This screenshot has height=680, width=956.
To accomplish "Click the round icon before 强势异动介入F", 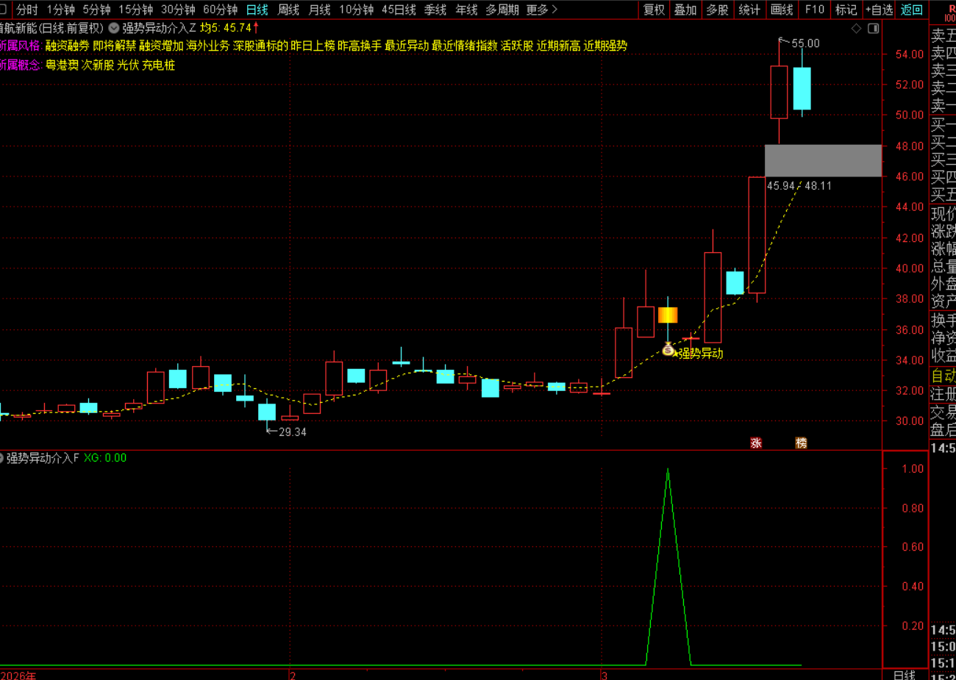I will tap(1, 458).
